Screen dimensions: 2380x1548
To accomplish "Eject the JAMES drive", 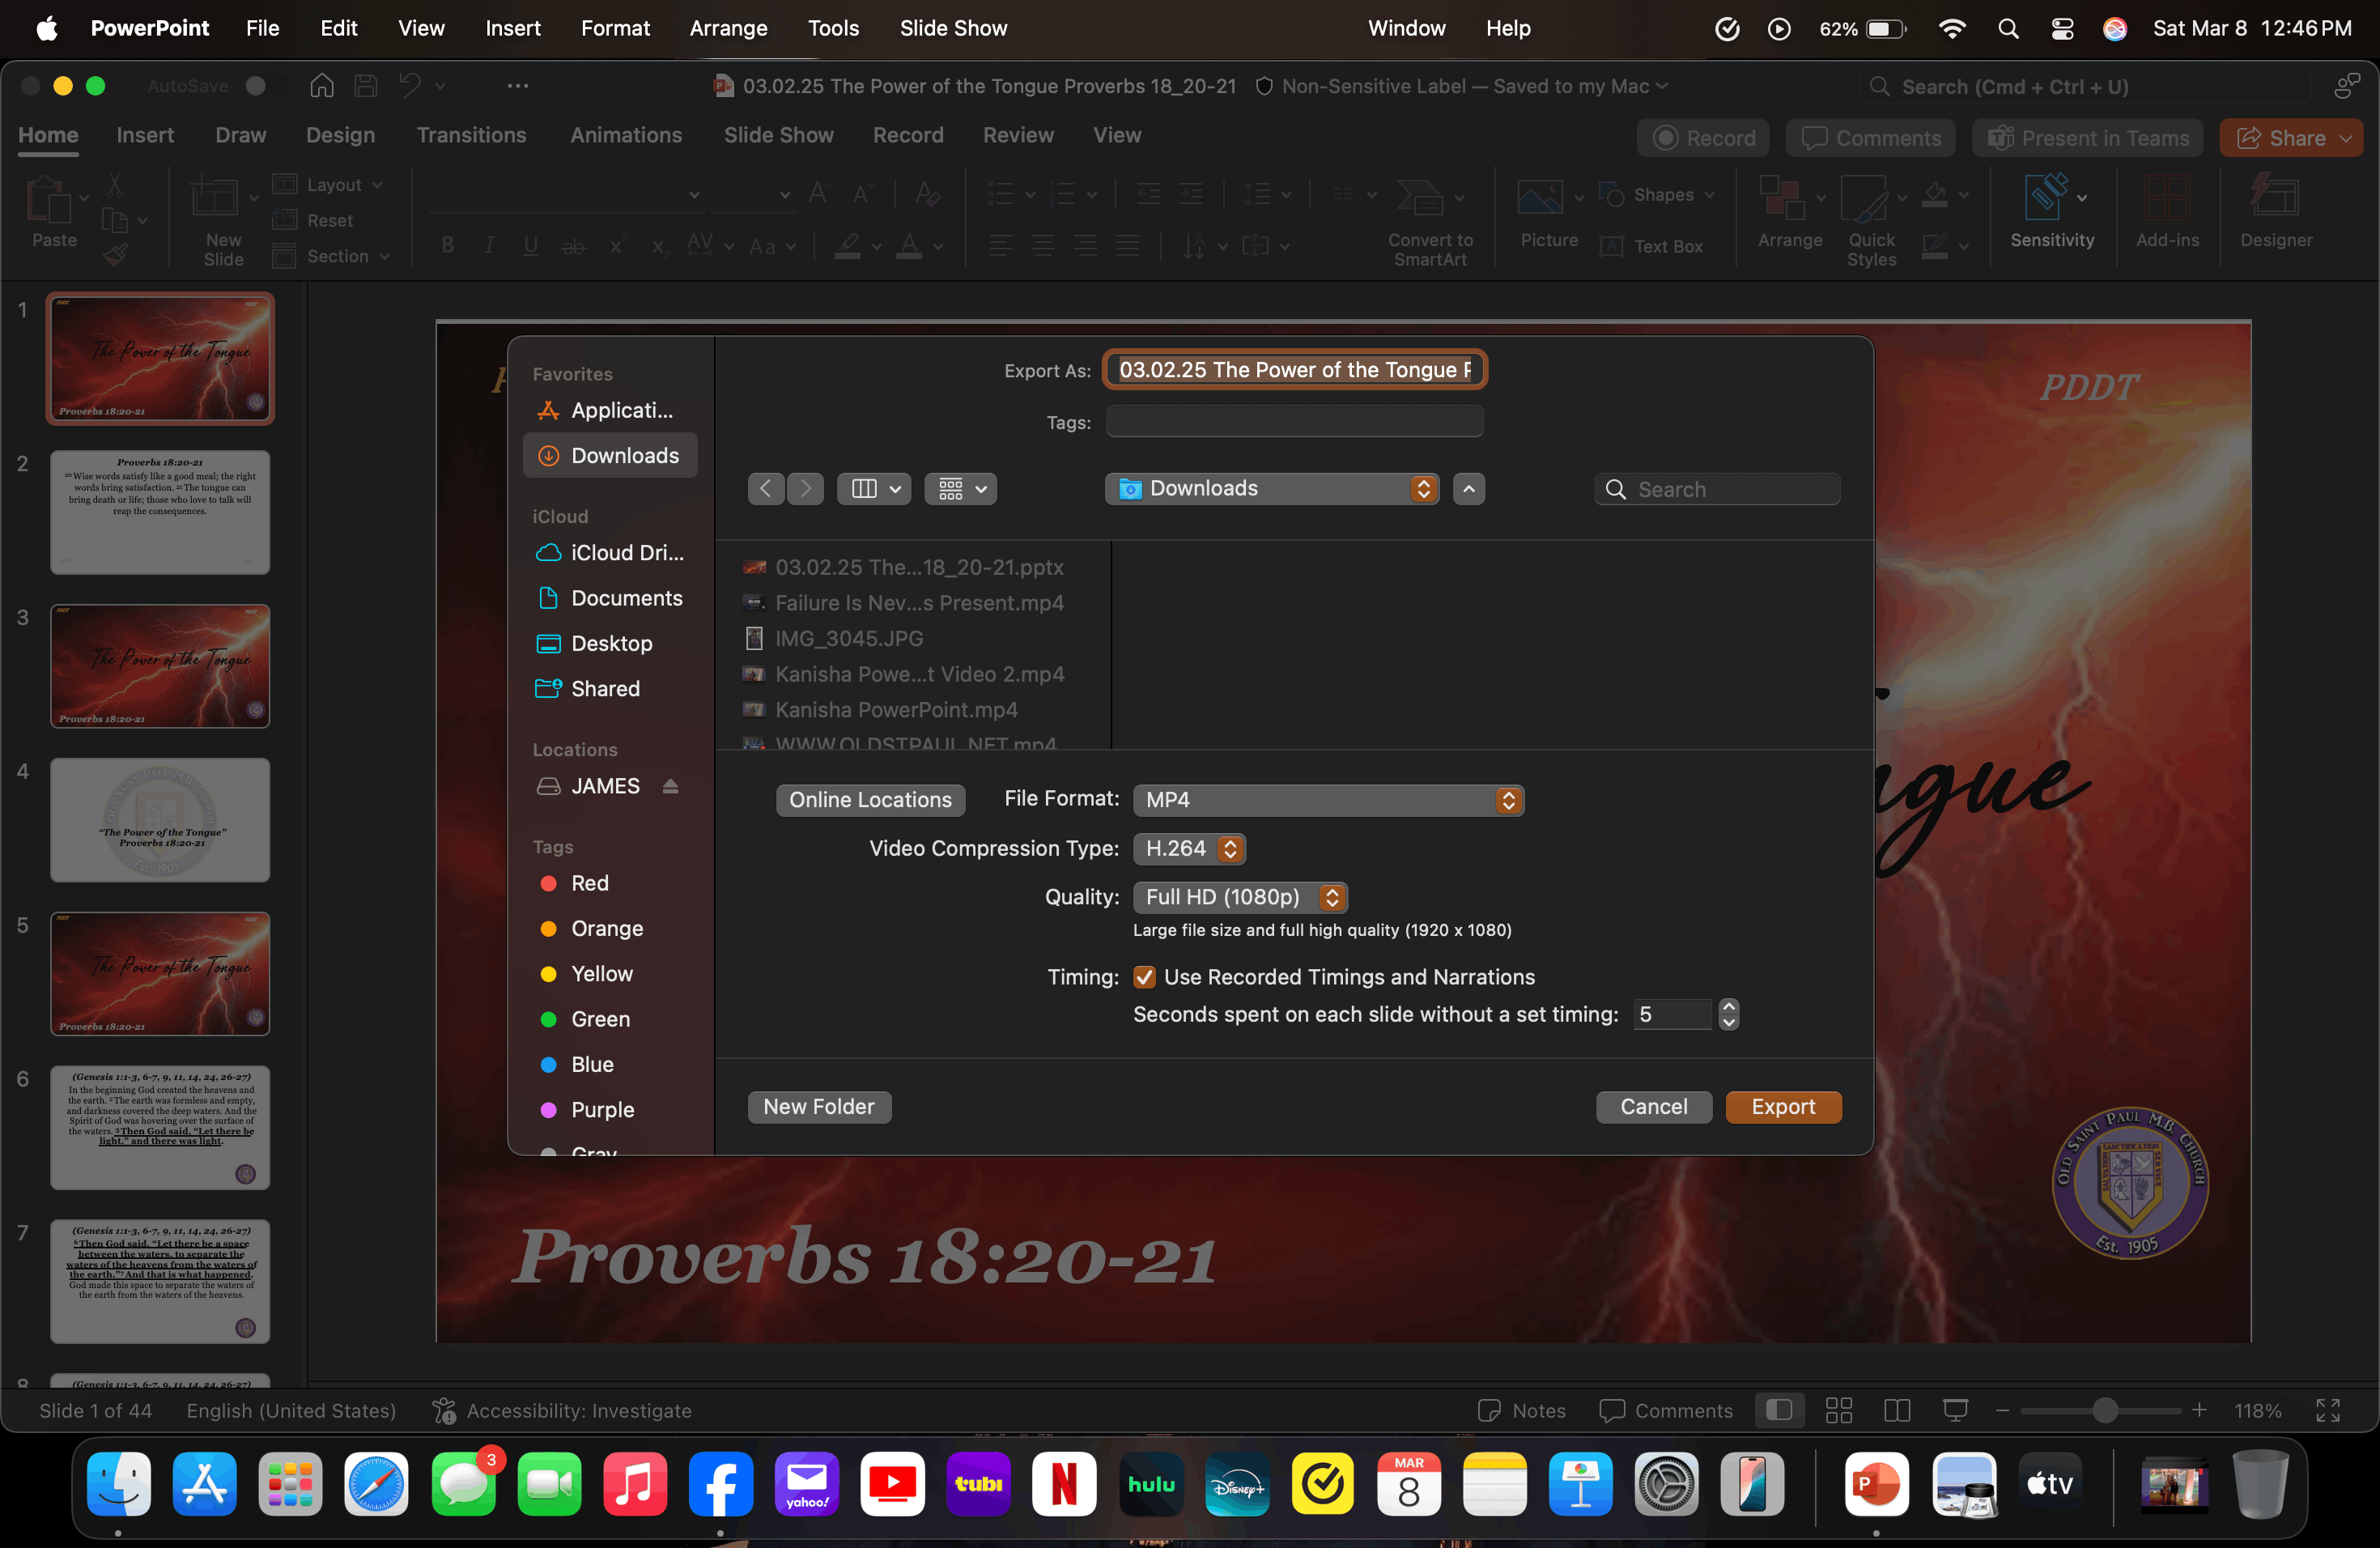I will (x=670, y=786).
